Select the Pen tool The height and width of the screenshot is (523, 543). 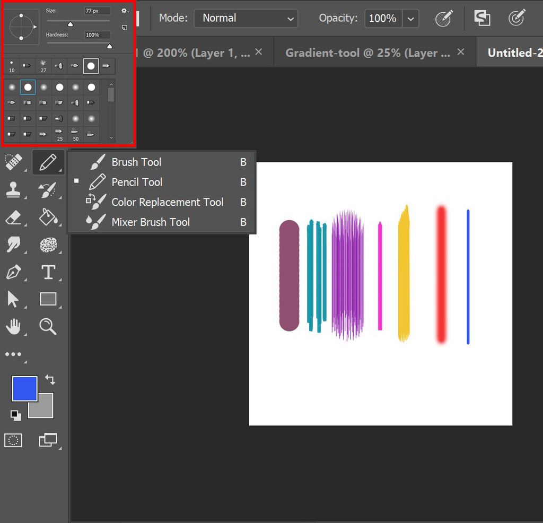coord(14,272)
